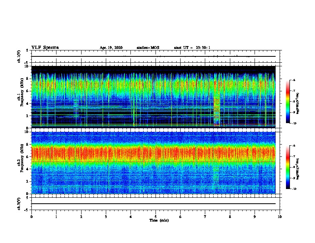Click time axis tick label "9"

click(255, 217)
